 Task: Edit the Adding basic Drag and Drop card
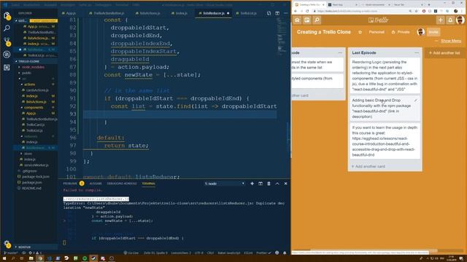(416, 100)
